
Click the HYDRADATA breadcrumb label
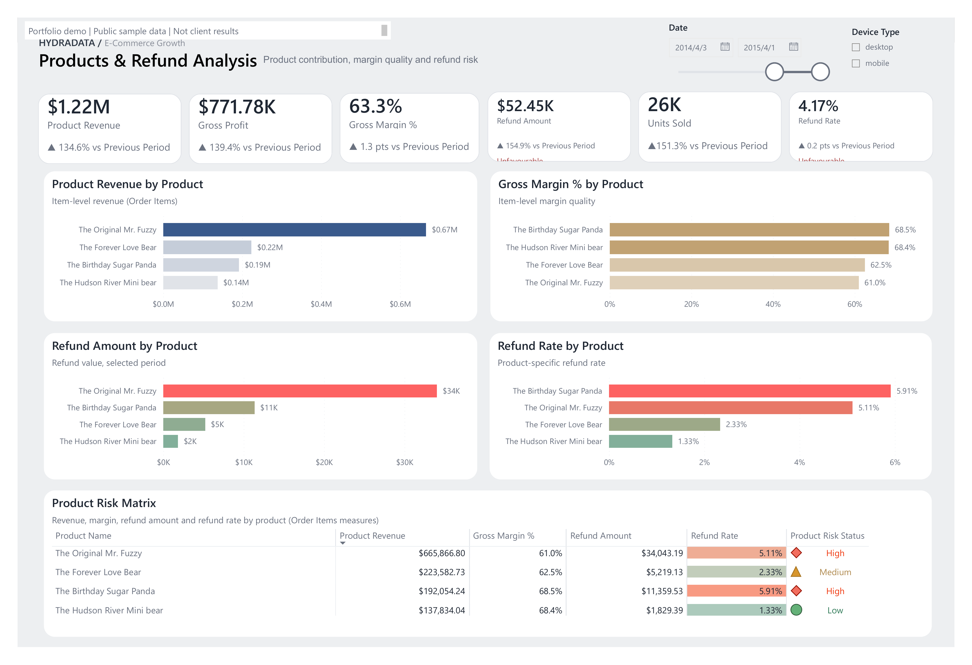coord(67,43)
